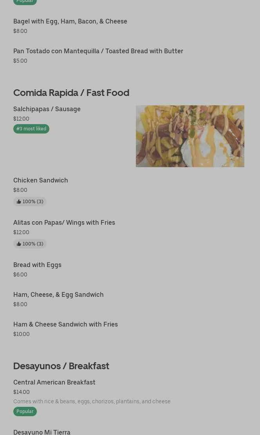The width and height of the screenshot is (260, 435).
Task: Click the 100% (3) rating on Chicken Sandwich
Action: pos(33,202)
